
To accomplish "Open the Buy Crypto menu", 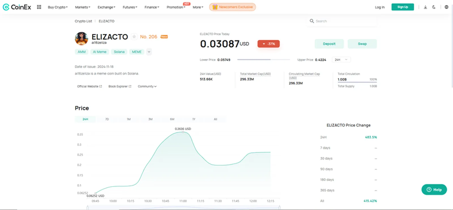I will coord(58,7).
